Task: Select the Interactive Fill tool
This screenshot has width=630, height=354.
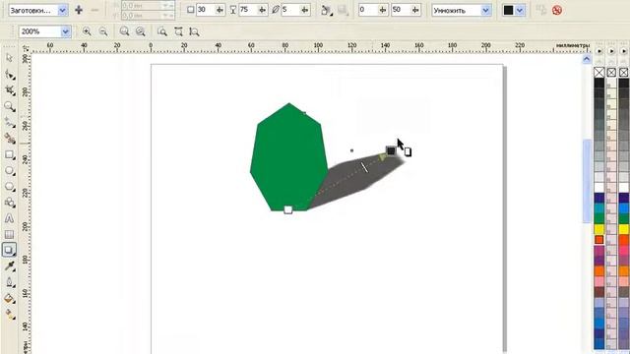Action: click(x=9, y=315)
